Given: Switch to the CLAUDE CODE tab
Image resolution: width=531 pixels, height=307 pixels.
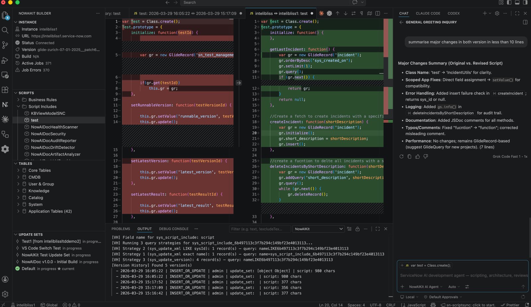Looking at the screenshot, I should tap(428, 13).
